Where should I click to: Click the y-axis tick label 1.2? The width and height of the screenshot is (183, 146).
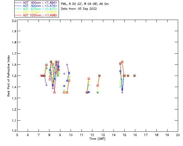click(x=14, y=109)
